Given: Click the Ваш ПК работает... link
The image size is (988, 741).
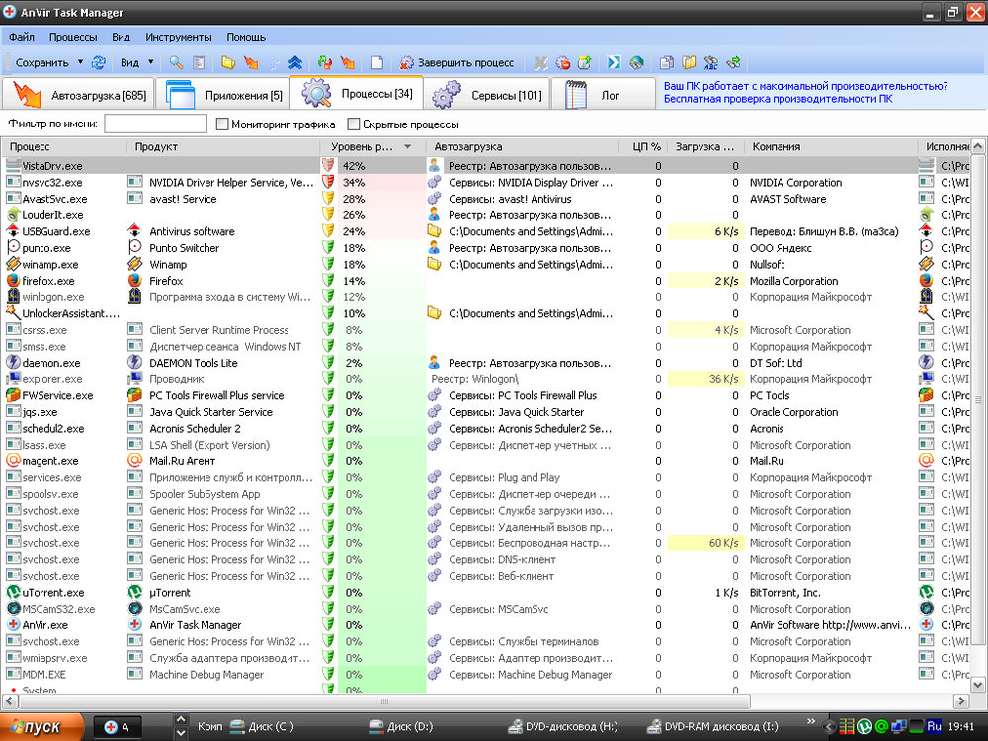Looking at the screenshot, I should 806,86.
